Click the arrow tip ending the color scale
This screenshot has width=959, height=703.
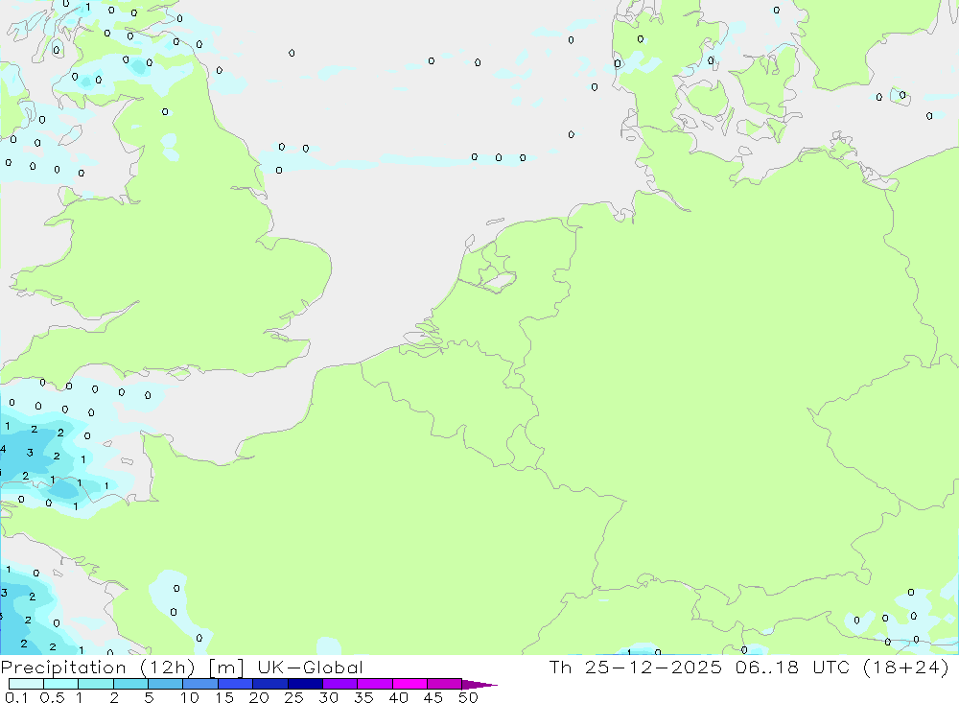coord(491,685)
